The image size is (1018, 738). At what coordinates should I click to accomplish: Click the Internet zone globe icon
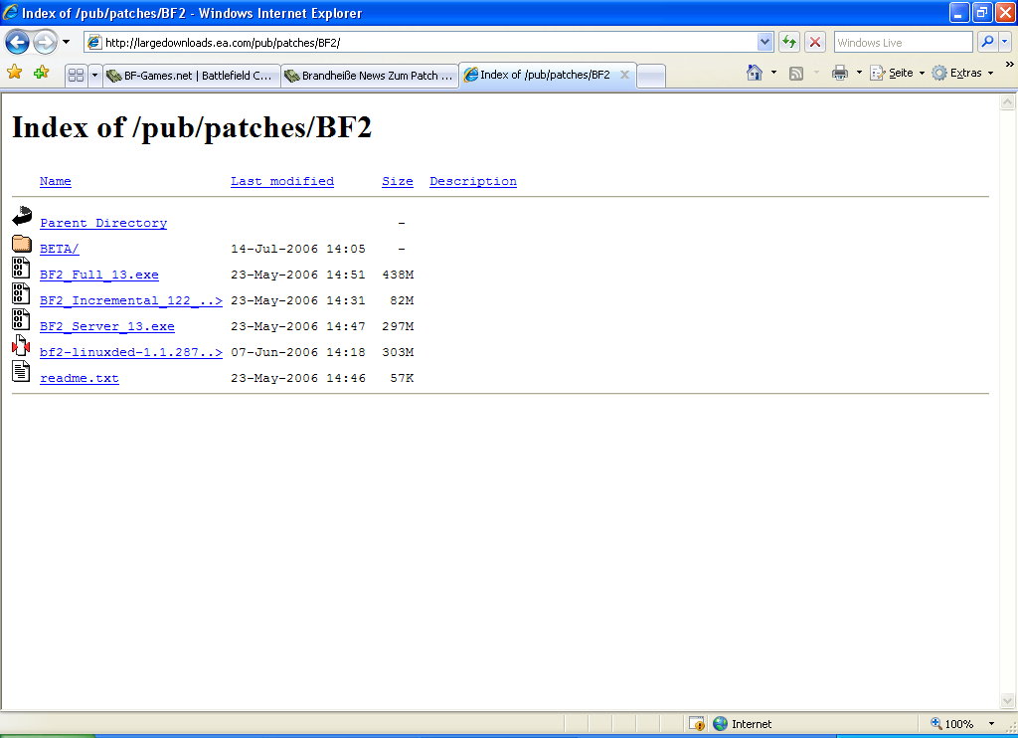[720, 724]
